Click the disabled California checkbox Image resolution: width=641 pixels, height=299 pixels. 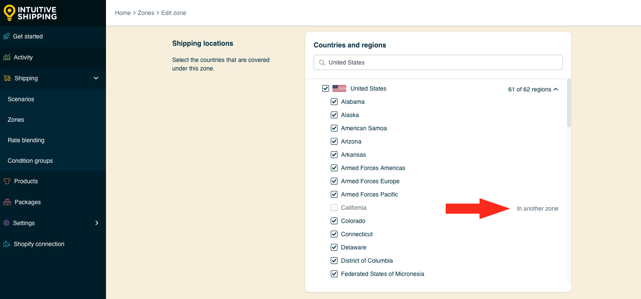click(x=334, y=208)
